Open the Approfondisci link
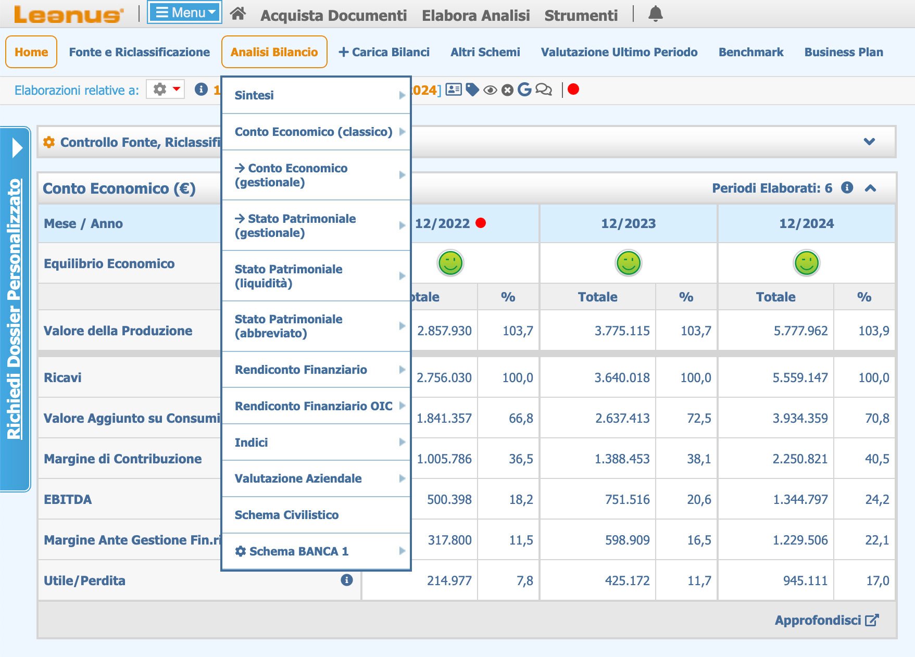Screen dimensions: 915x657 (x=826, y=620)
